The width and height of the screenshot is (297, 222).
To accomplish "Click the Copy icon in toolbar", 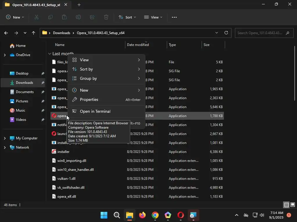I will [x=50, y=17].
